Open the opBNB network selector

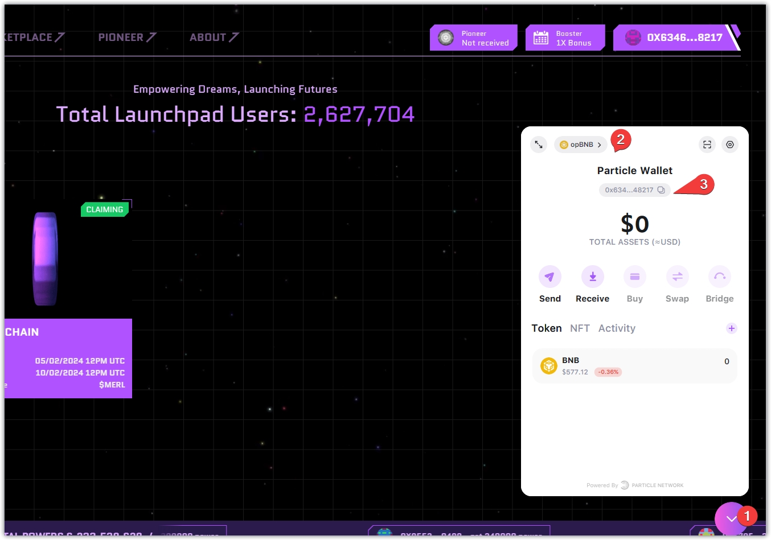[580, 145]
